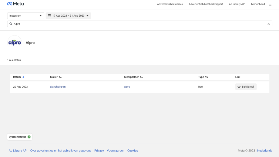Clear the Alpro search with X
This screenshot has width=279, height=157.
pyautogui.click(x=268, y=24)
